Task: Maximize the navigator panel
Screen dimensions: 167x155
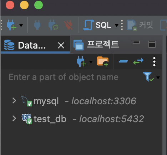Action: pyautogui.click(x=152, y=44)
